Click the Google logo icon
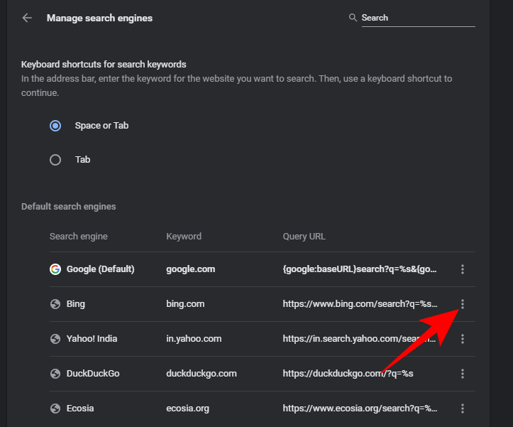 point(55,269)
